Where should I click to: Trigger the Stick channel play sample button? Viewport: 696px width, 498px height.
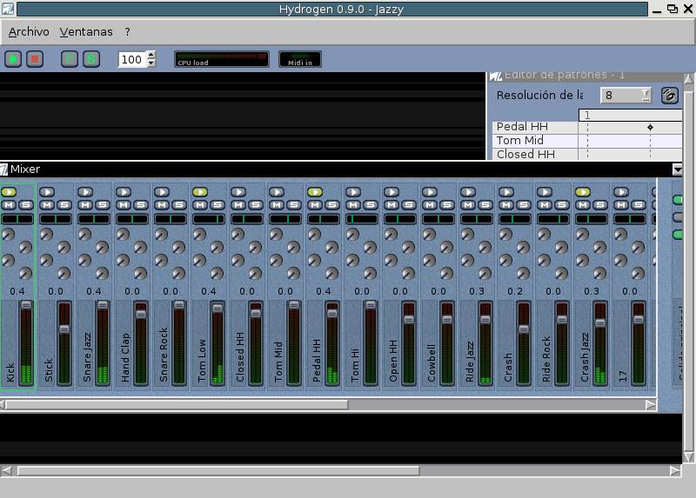[47, 192]
